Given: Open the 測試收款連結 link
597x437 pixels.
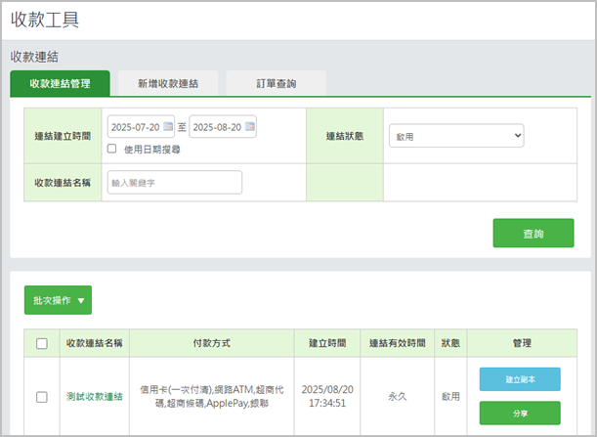Looking at the screenshot, I should click(94, 396).
